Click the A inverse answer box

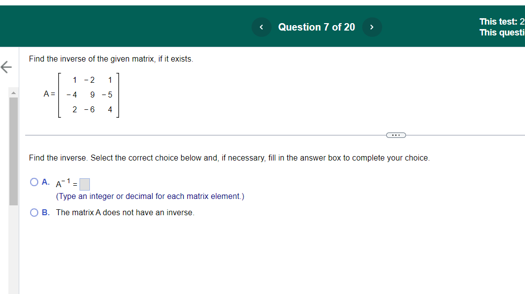click(x=85, y=184)
